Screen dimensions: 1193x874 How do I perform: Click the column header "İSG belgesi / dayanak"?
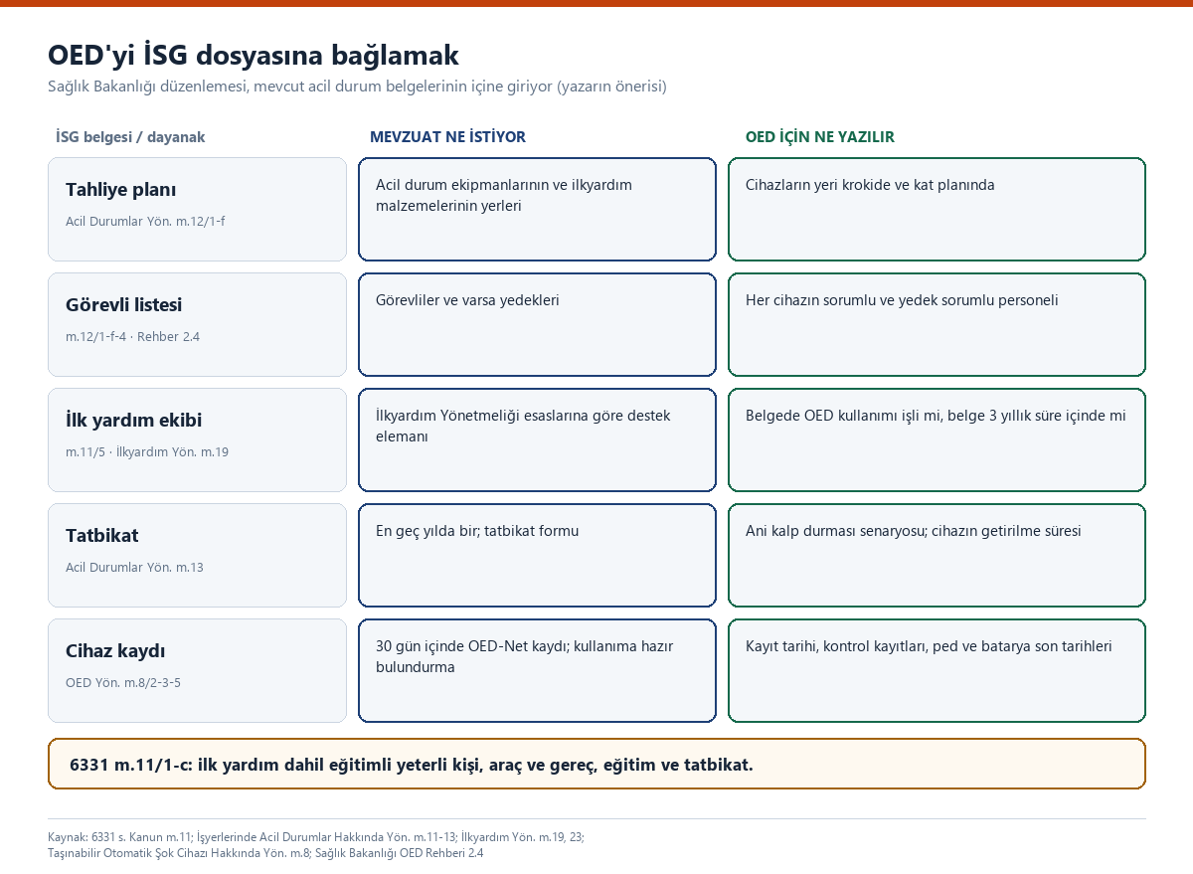pos(130,137)
